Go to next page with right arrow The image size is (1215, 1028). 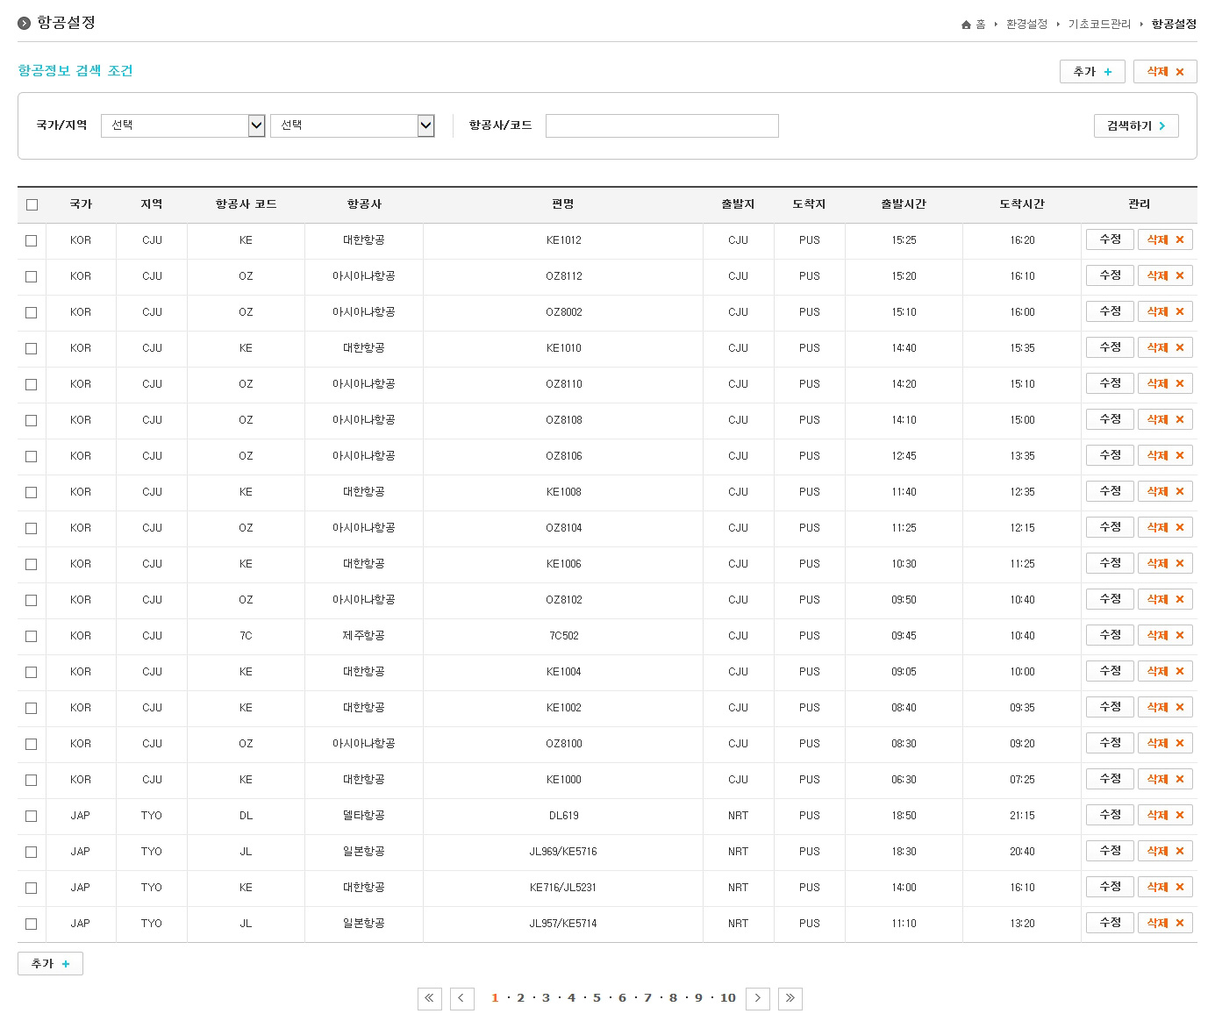click(x=758, y=998)
